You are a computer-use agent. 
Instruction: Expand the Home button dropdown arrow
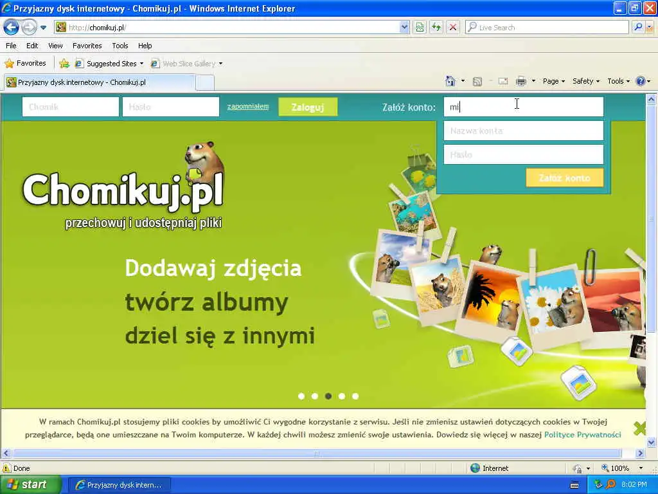pyautogui.click(x=463, y=81)
